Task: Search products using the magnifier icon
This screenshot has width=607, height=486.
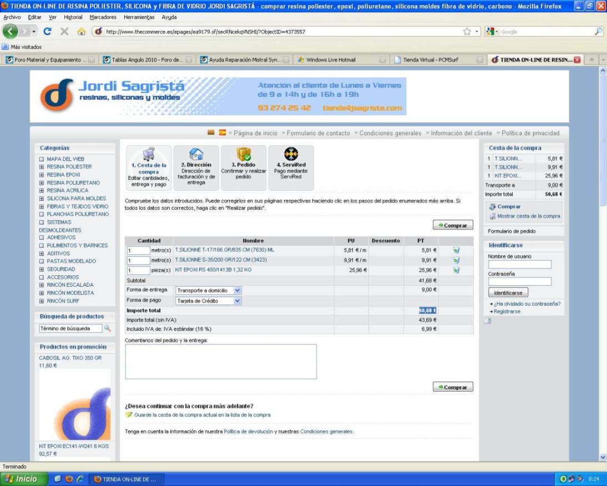Action: [107, 328]
